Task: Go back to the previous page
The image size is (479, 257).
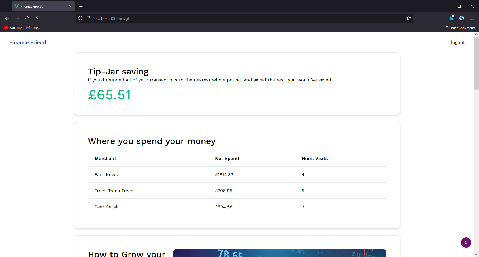Action: tap(7, 18)
